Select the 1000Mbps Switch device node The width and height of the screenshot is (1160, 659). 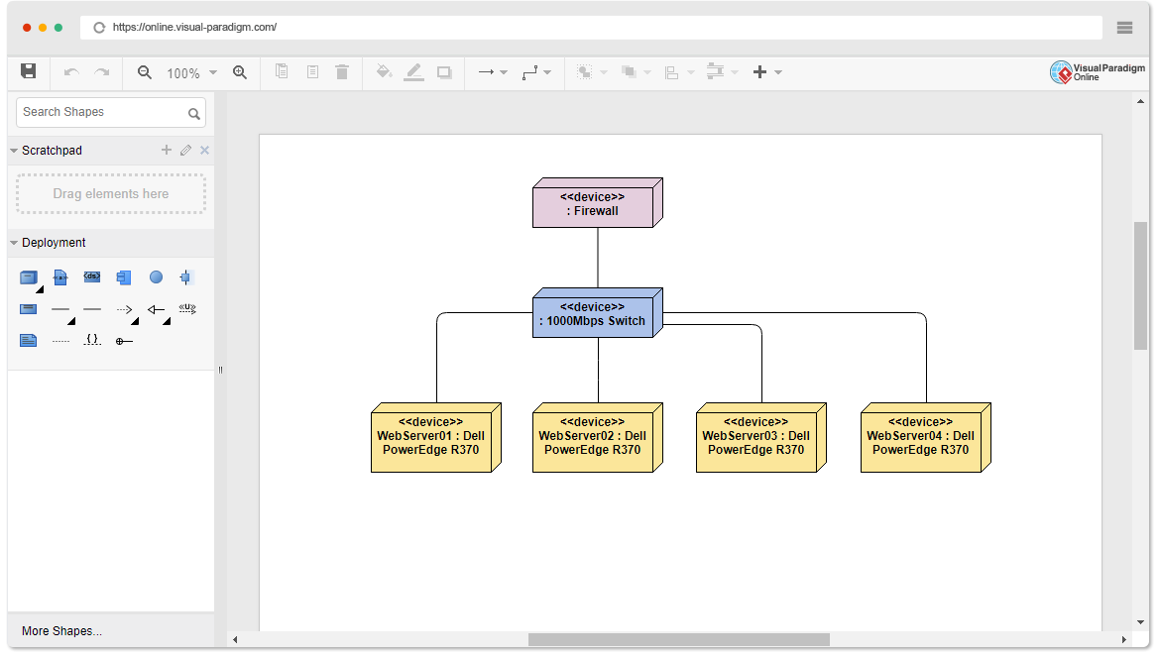(x=597, y=313)
